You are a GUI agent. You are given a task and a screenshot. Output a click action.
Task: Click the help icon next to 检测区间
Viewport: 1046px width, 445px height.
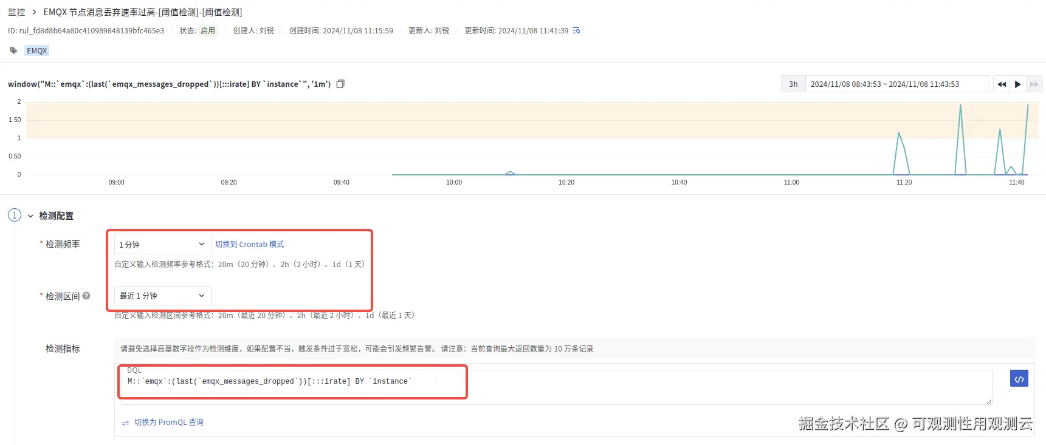tap(86, 296)
